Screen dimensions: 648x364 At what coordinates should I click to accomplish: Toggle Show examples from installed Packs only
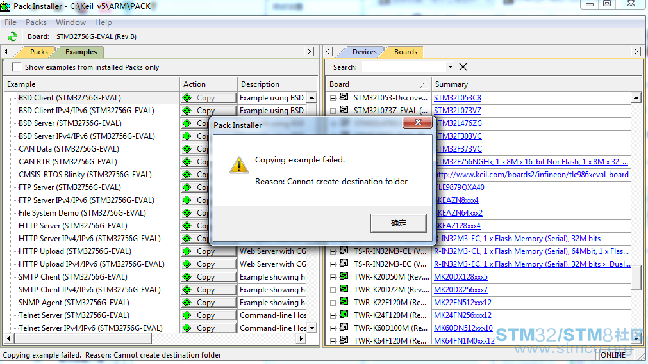click(17, 67)
